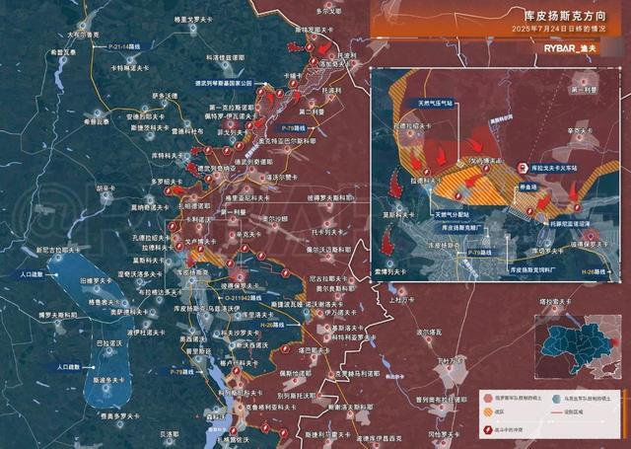Click the 养鱼场 callout label

(x=528, y=187)
